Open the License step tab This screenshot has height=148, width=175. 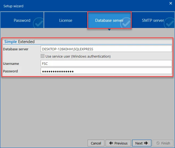[66, 20]
